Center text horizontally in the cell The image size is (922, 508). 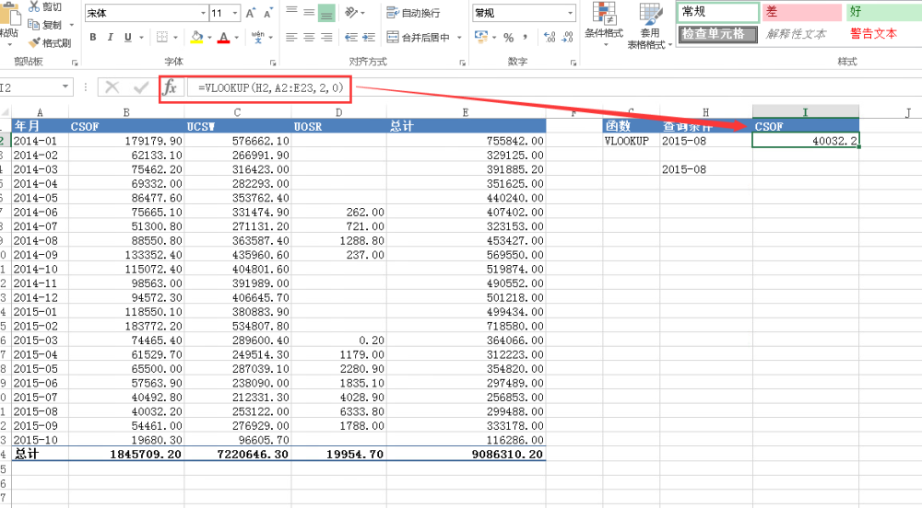(309, 37)
